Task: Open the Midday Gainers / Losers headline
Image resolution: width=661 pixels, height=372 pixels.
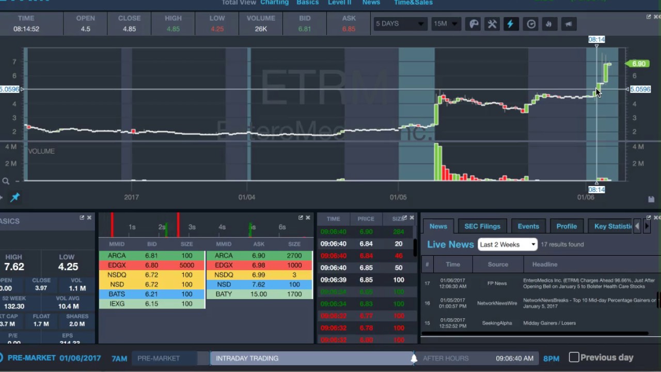Action: click(x=549, y=323)
